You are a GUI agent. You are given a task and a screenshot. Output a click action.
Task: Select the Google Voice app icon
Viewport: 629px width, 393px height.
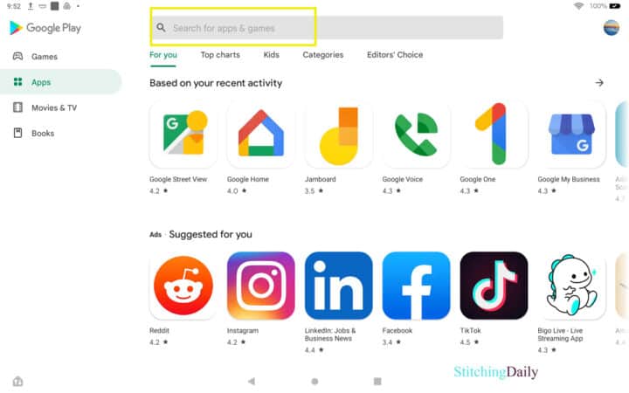[x=416, y=134]
